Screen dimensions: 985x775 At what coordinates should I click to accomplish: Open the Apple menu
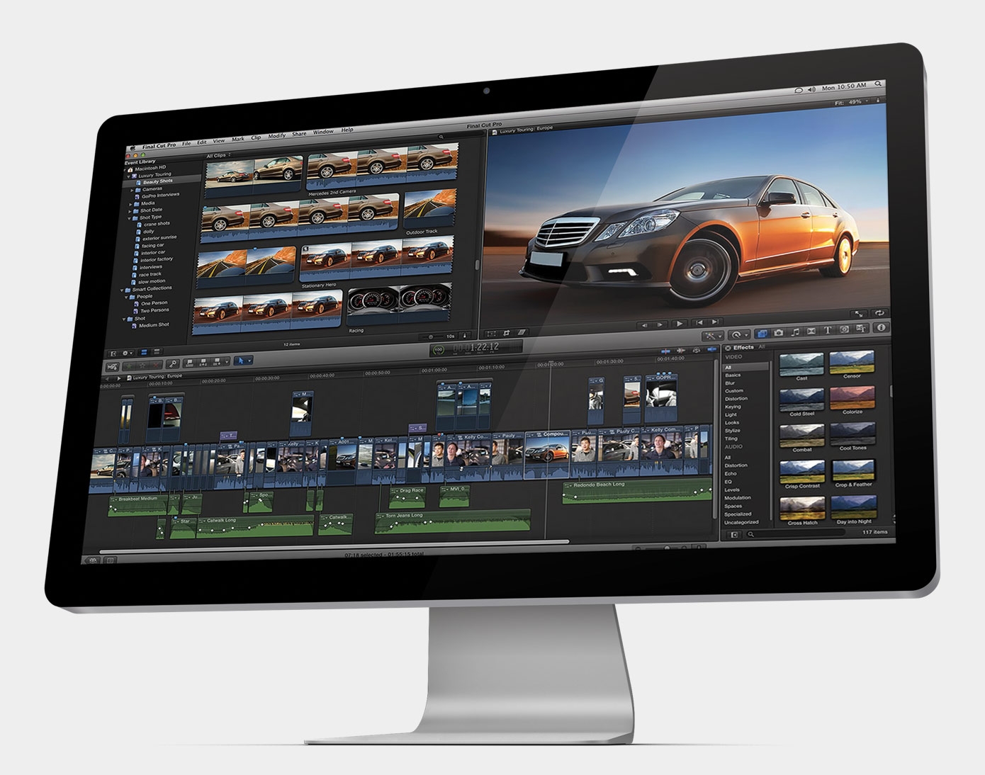tap(133, 147)
